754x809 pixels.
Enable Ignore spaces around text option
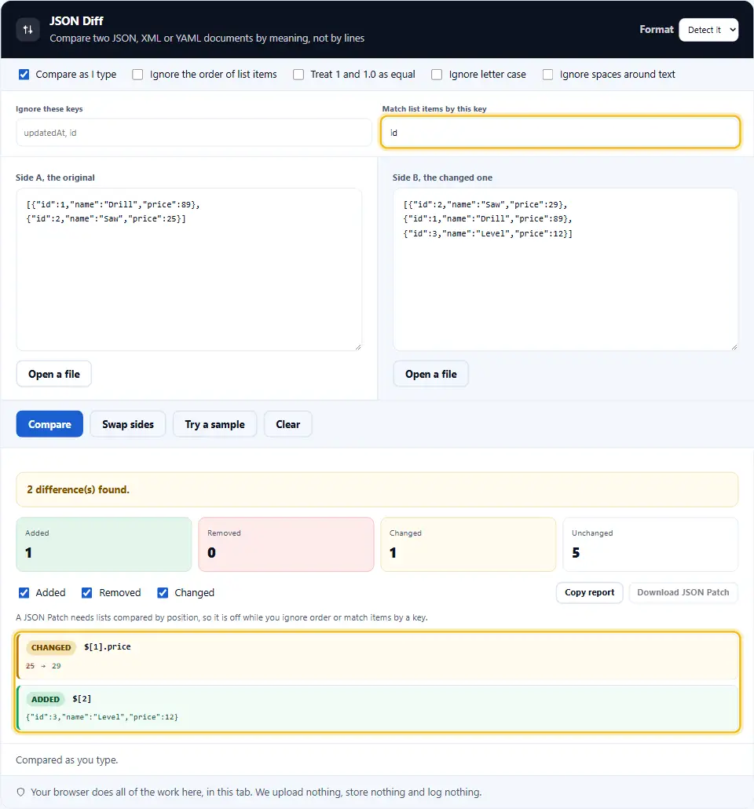(547, 75)
